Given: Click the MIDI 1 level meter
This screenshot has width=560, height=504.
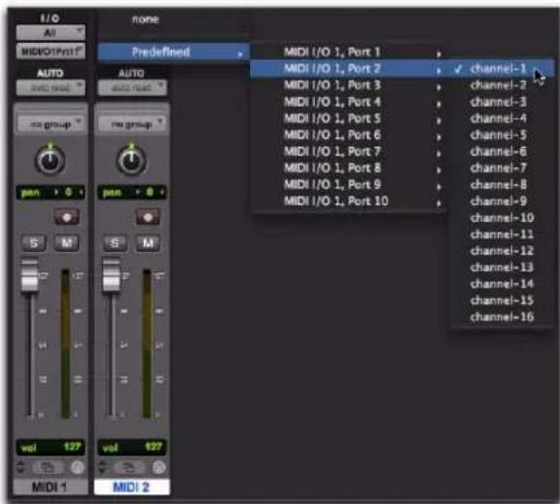Looking at the screenshot, I should 65,343.
